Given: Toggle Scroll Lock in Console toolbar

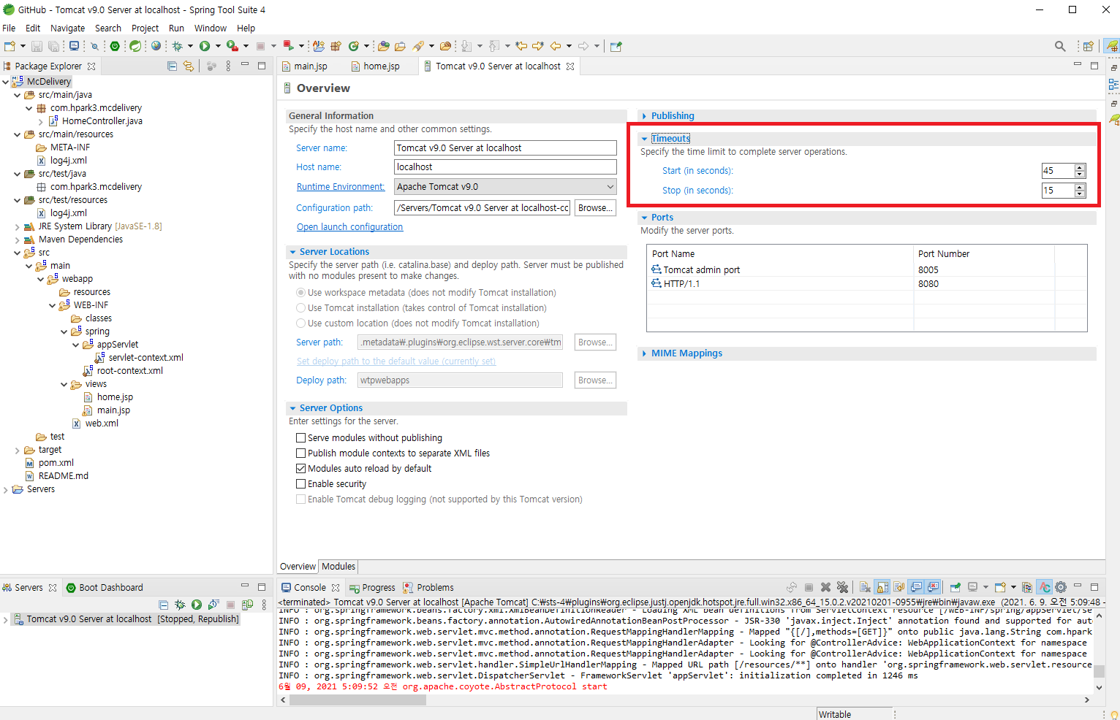Looking at the screenshot, I should point(882,587).
